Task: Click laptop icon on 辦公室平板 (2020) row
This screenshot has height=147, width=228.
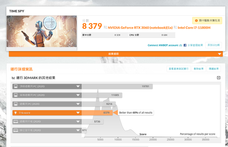Action: click(16, 130)
